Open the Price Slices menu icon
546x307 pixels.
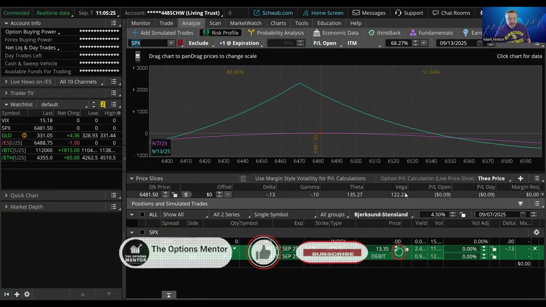[x=537, y=178]
